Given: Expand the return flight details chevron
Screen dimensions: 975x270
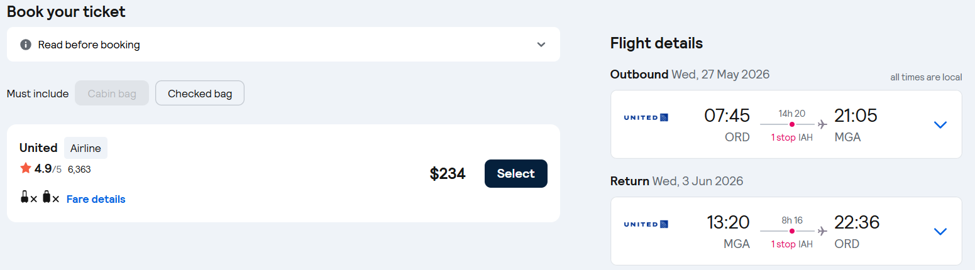Looking at the screenshot, I should pyautogui.click(x=940, y=231).
